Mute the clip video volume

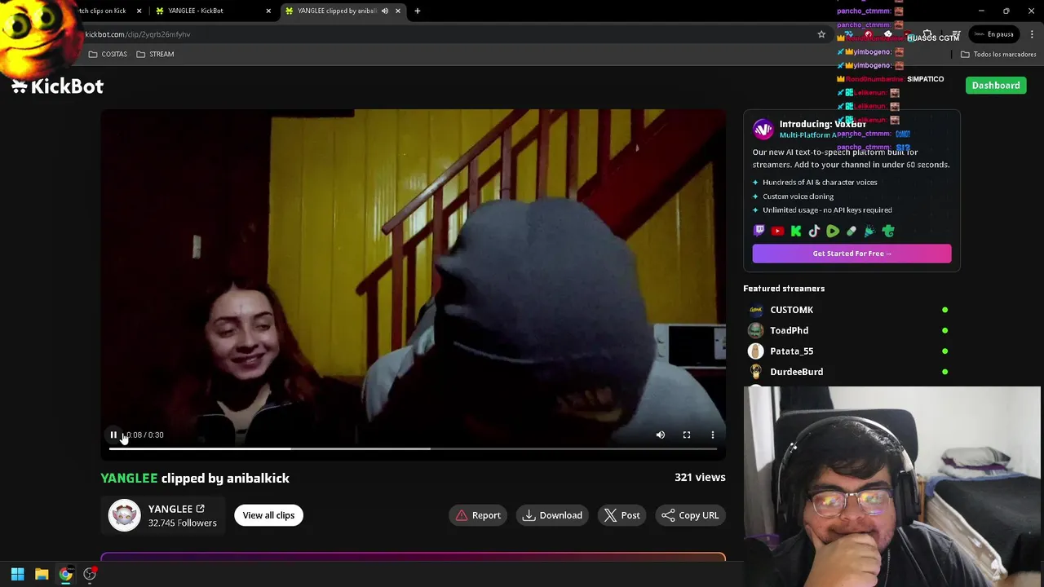[661, 435]
